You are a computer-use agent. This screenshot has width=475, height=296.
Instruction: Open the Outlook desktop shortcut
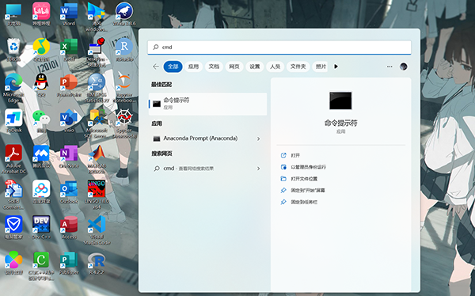point(69,192)
